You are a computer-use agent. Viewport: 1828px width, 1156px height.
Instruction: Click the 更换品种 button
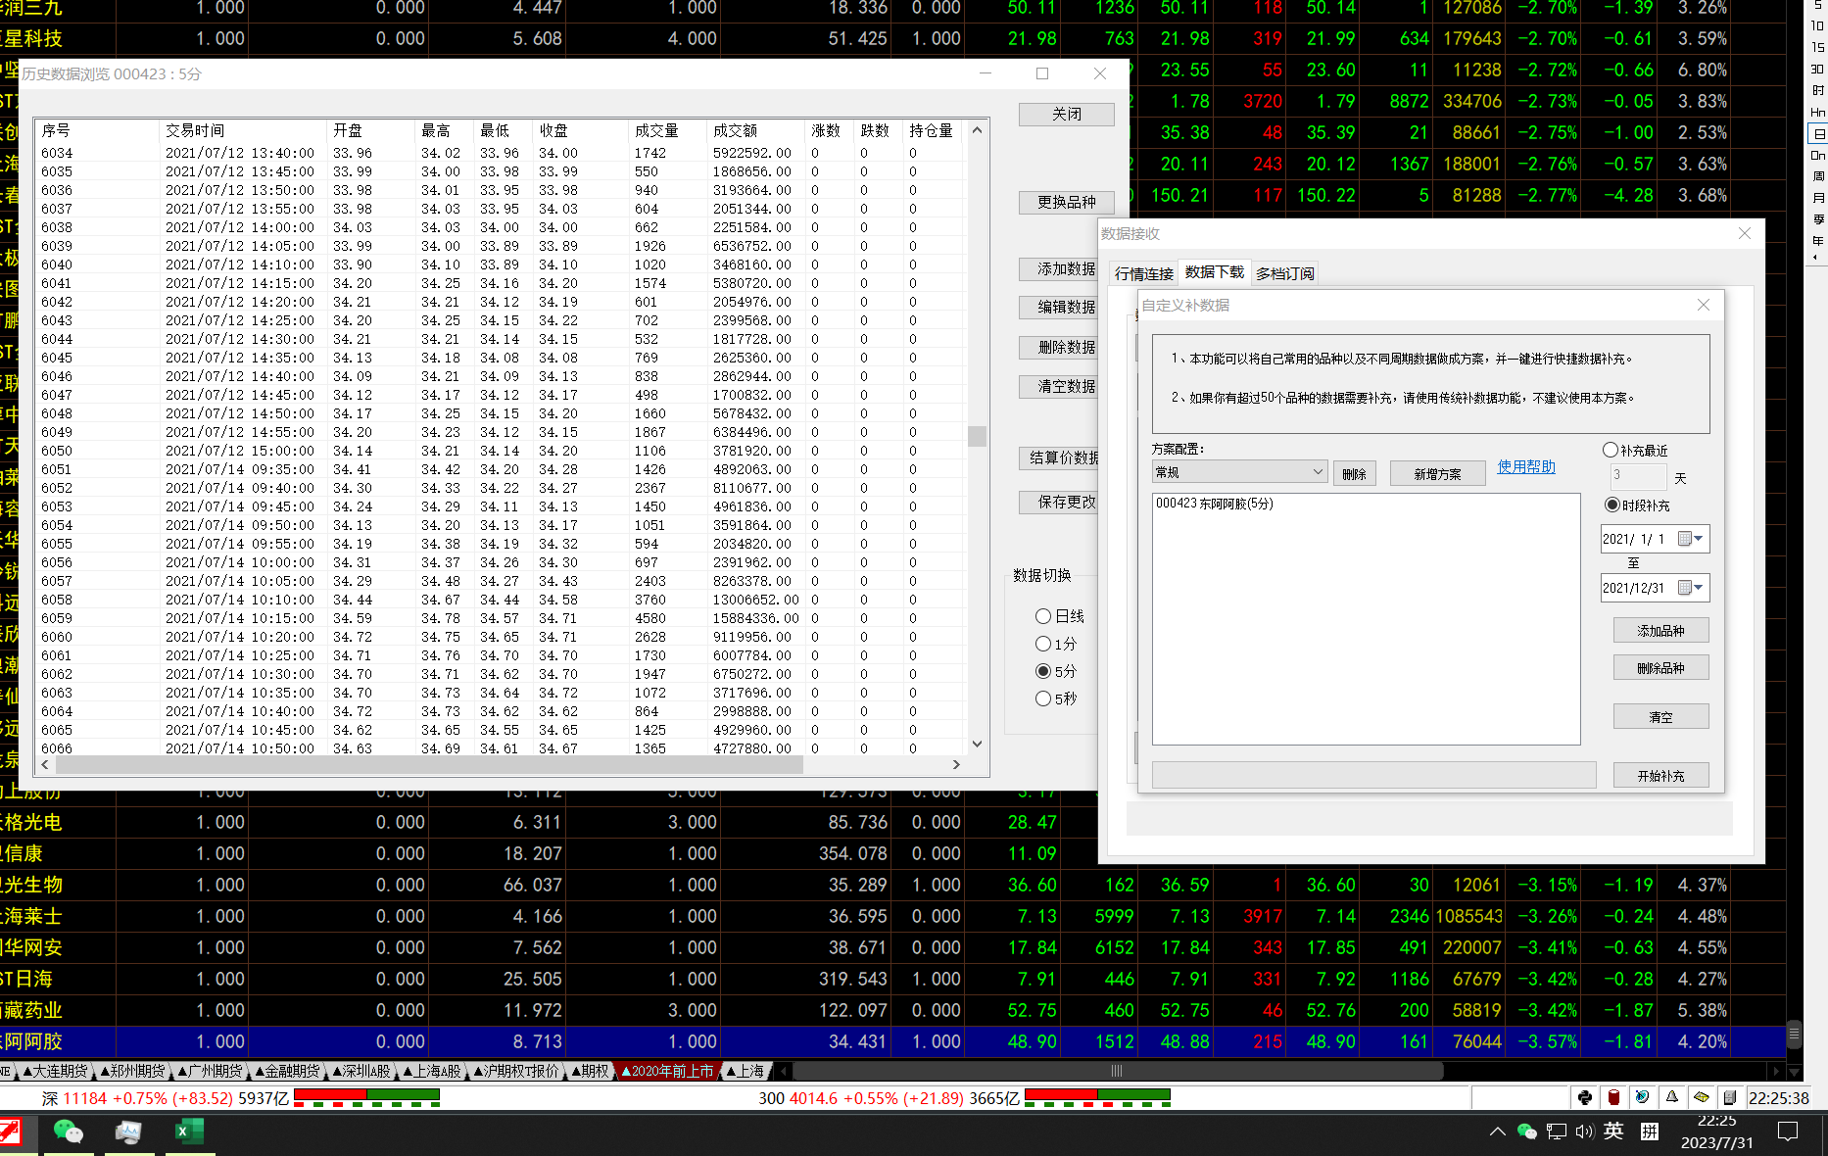1067,202
